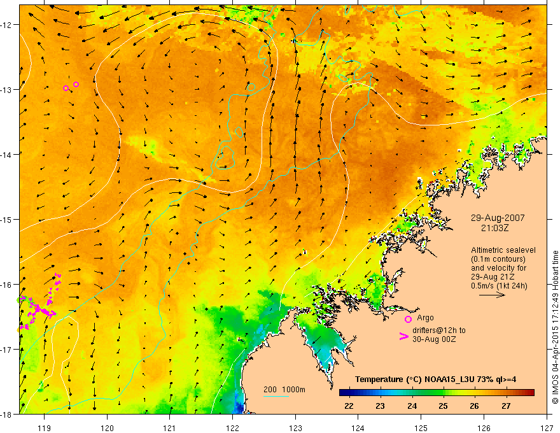Click the longitude axis label 127

(547, 428)
